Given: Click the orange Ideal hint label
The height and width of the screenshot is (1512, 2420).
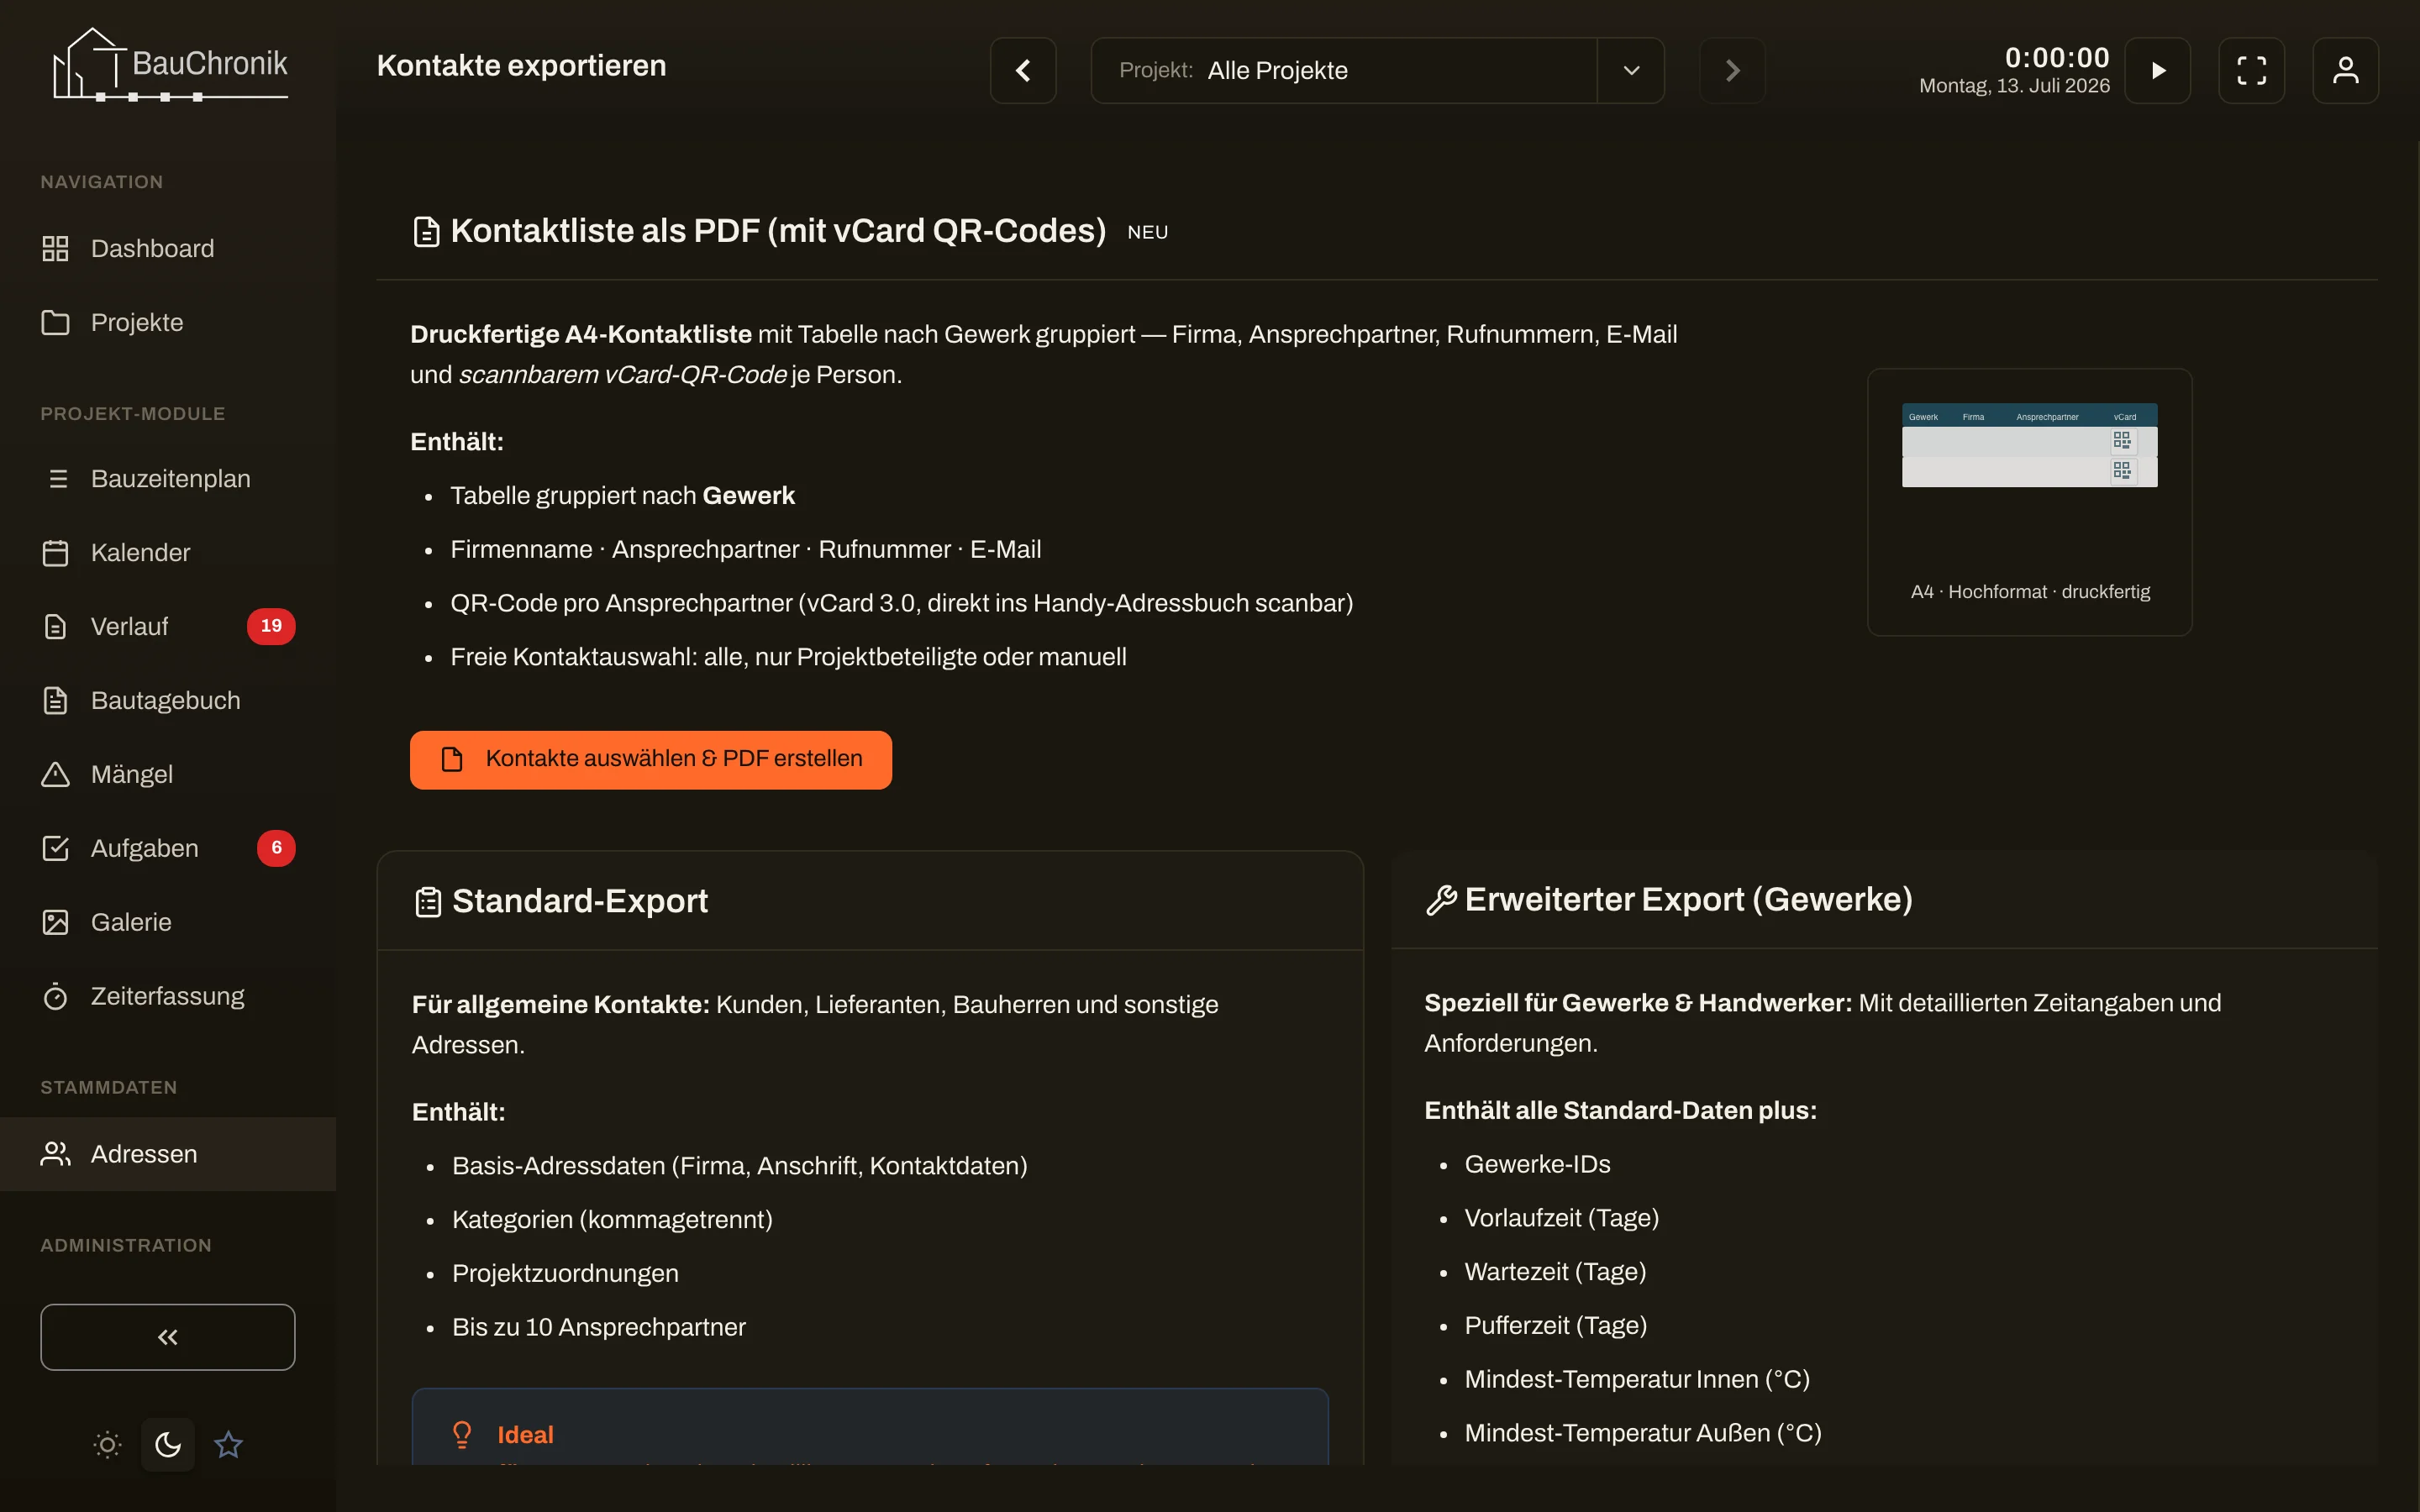Looking at the screenshot, I should (x=525, y=1435).
